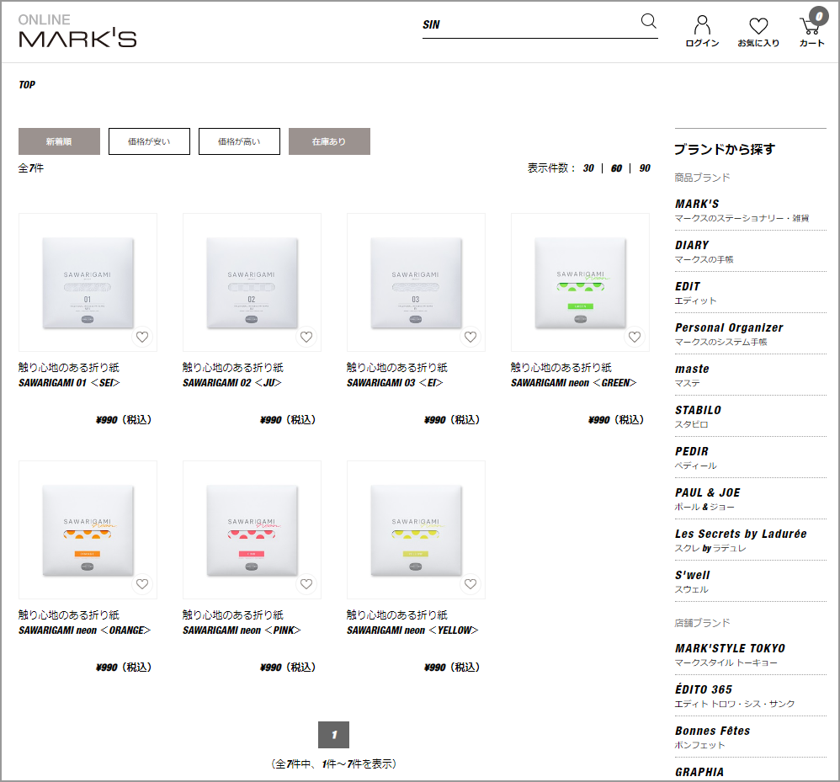The width and height of the screenshot is (840, 782).
Task: Browse Les Secrets by Ladurée brand
Action: (x=750, y=540)
